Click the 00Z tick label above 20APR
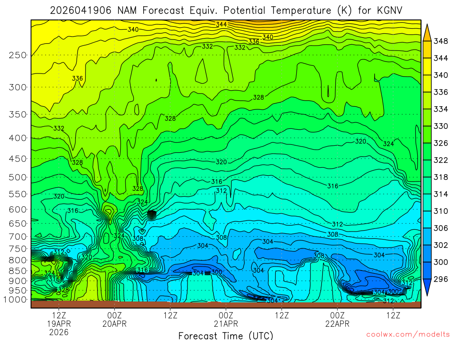 (114, 315)
